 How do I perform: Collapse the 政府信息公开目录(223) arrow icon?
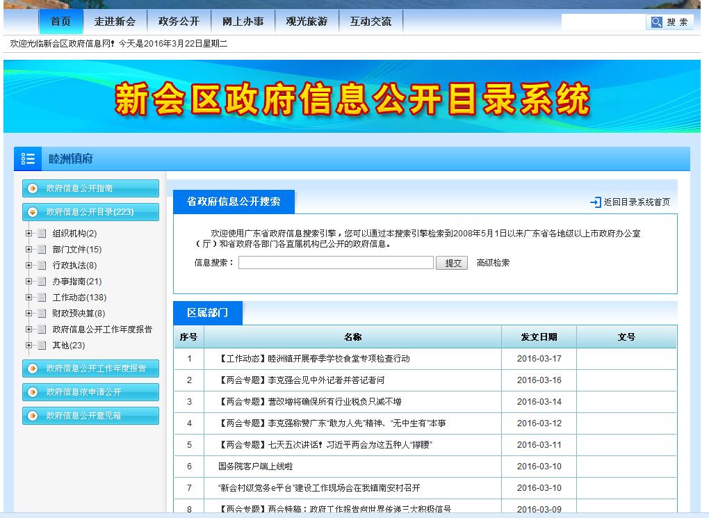click(33, 212)
